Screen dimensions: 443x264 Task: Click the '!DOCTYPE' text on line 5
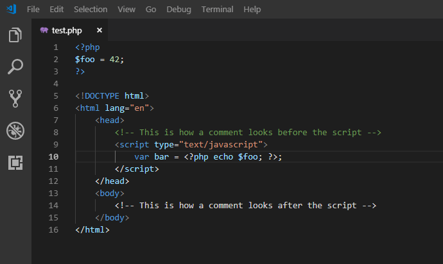100,96
